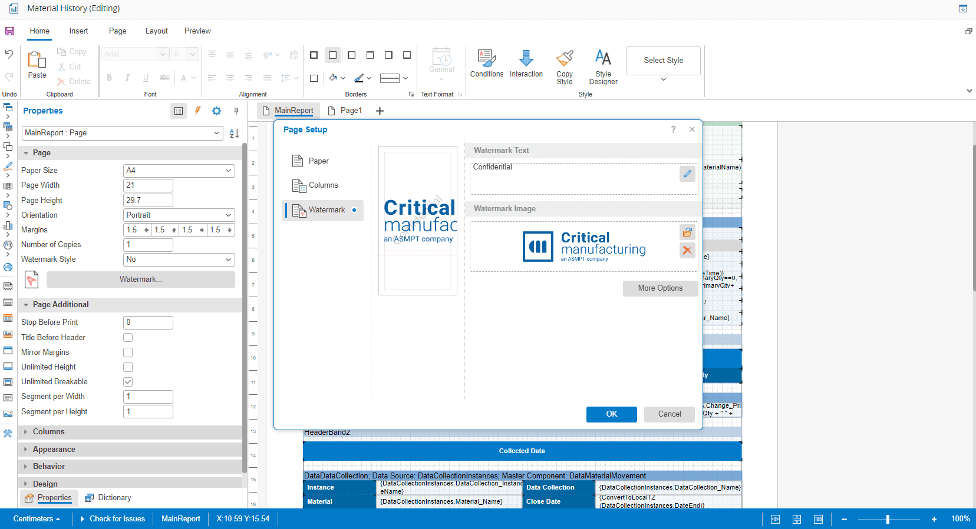Remove the watermark image with red X
Image resolution: width=976 pixels, height=529 pixels.
tap(687, 250)
